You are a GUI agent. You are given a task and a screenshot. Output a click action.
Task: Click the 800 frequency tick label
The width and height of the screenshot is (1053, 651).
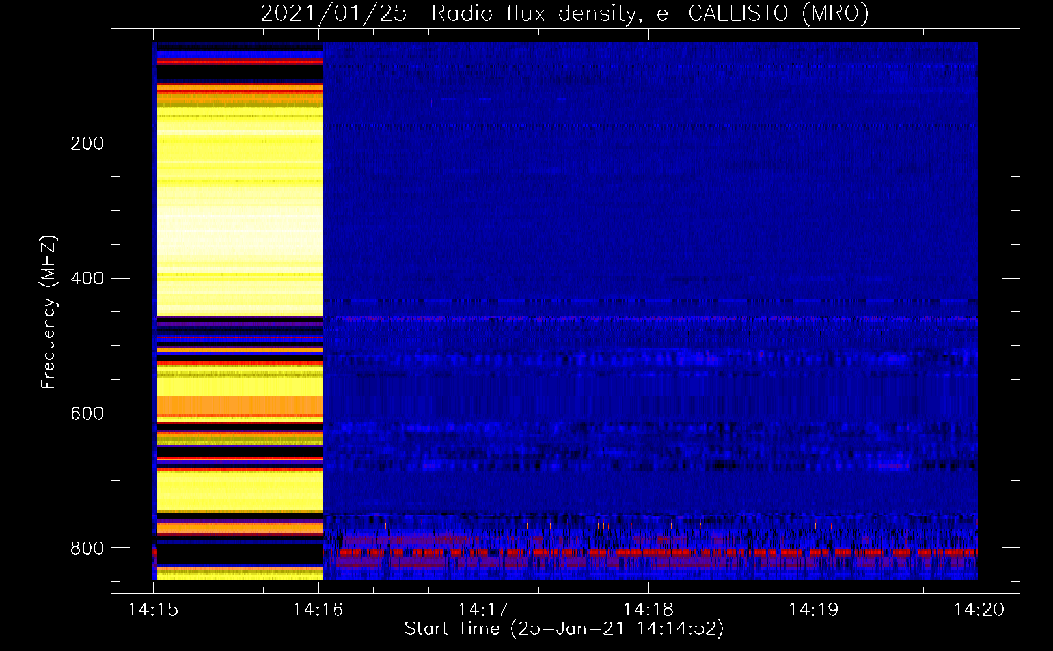coord(87,548)
